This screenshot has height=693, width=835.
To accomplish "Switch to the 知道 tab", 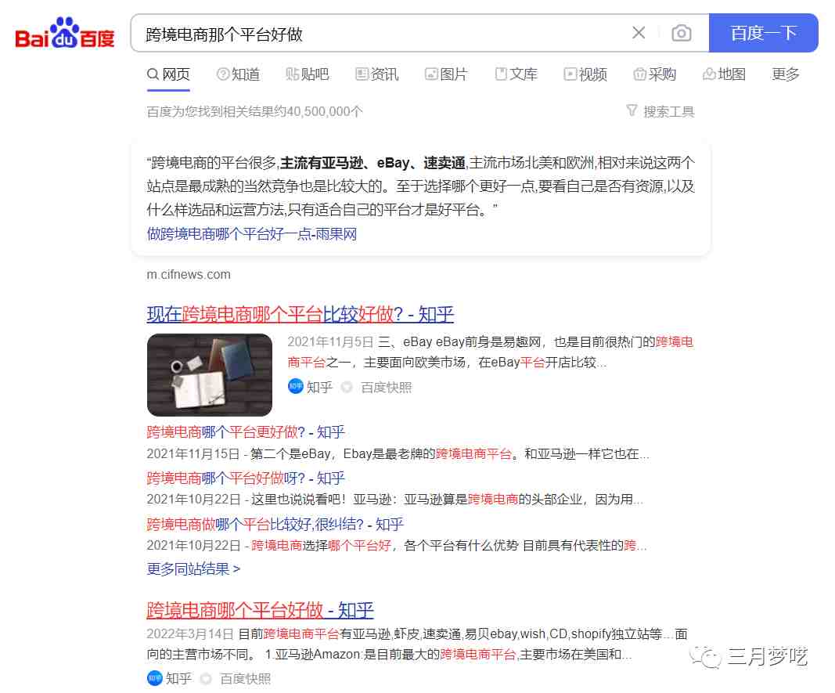I will tap(238, 74).
